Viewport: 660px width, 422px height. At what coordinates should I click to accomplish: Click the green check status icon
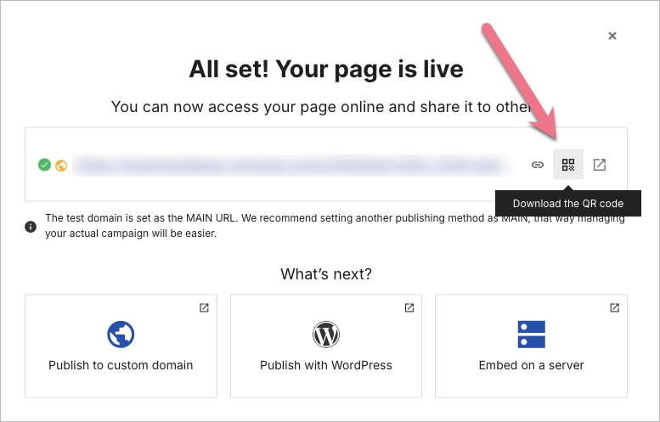click(44, 165)
